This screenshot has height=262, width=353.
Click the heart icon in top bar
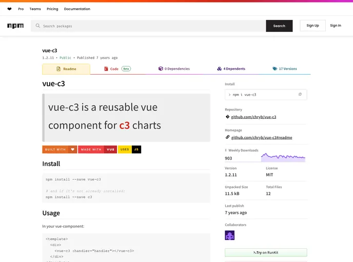pos(9,9)
